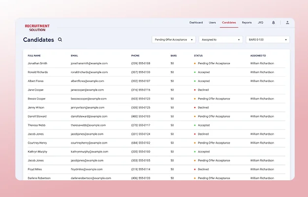Click email theresawebb@example.com
Screen dimensions: 308x197
coord(88,125)
